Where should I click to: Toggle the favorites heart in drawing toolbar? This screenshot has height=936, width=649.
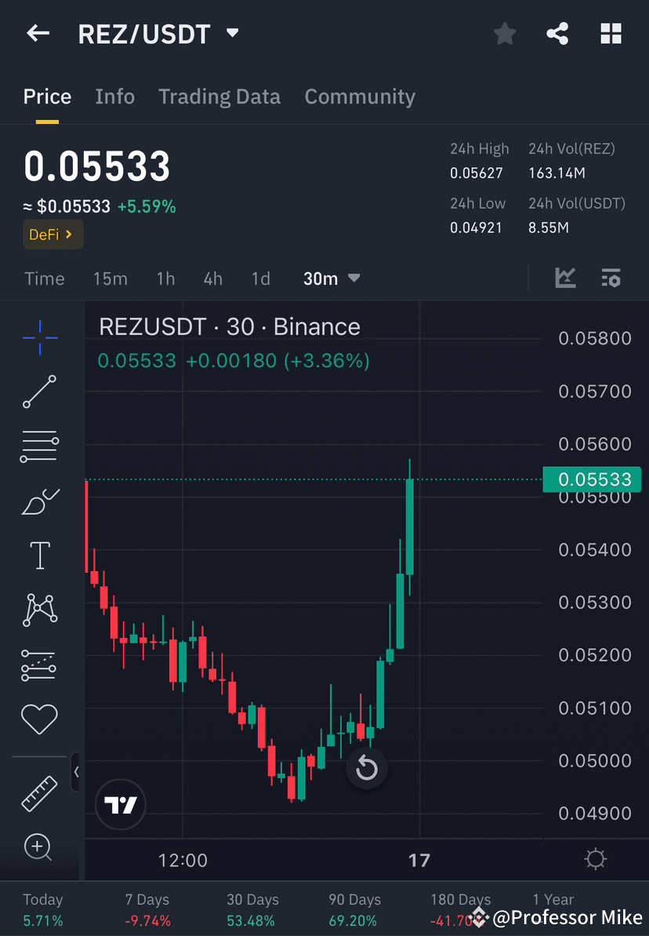pyautogui.click(x=39, y=719)
